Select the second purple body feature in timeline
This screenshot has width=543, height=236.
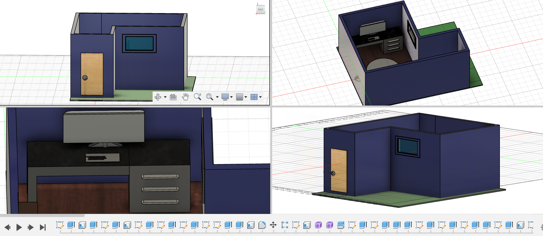(330, 225)
